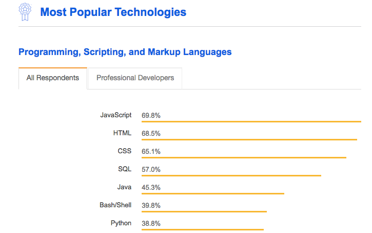Click the HTML 68.5% bar
Viewport: 372px width, 233px height.
(249, 139)
